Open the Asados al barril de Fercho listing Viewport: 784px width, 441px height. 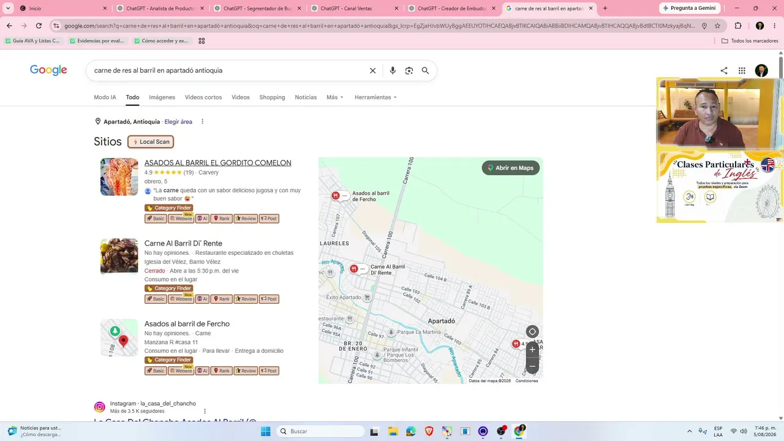tap(187, 323)
